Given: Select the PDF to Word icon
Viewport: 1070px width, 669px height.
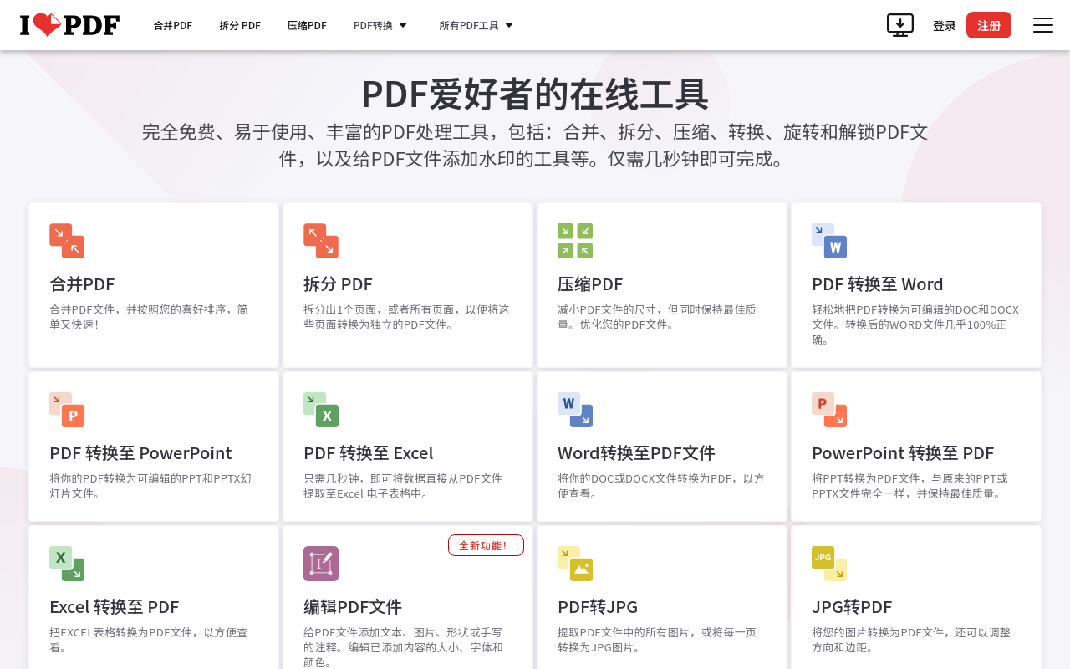Looking at the screenshot, I should 829,241.
